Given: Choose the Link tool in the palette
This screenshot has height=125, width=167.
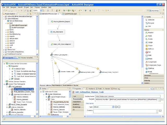Looking at the screenshot, I should (148, 26).
